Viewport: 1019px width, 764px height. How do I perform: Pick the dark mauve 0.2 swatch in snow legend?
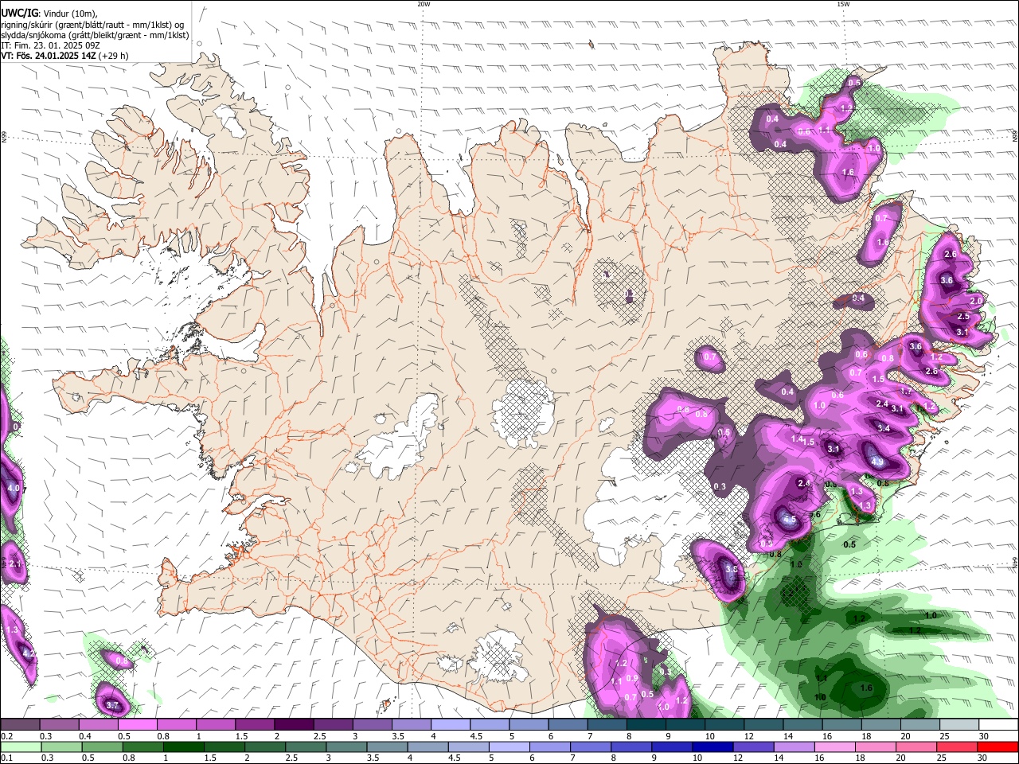(x=19, y=725)
